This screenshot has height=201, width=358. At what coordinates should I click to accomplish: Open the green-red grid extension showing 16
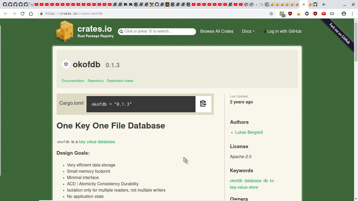pos(282,14)
